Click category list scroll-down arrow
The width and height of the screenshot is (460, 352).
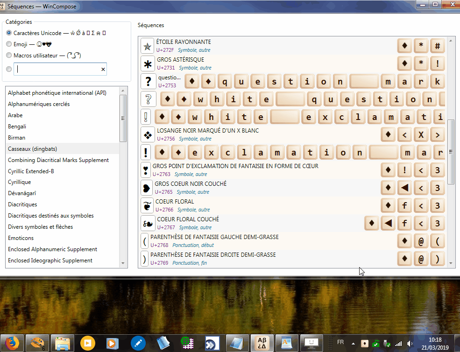(x=123, y=263)
